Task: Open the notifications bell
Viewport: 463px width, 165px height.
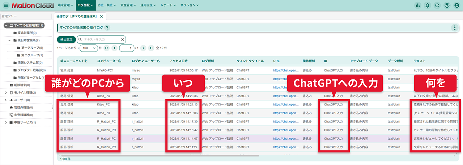Action: coord(428,5)
